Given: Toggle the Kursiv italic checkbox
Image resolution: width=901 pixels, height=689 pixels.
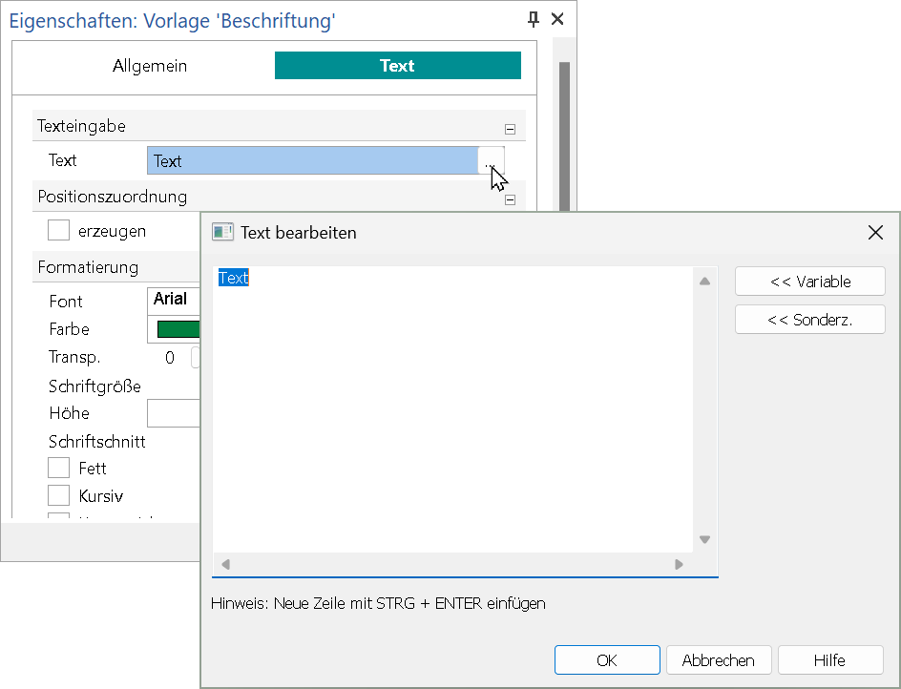Looking at the screenshot, I should point(59,496).
